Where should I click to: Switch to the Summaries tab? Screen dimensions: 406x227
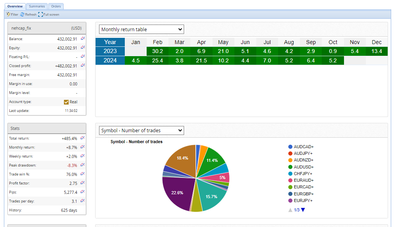pyautogui.click(x=37, y=6)
